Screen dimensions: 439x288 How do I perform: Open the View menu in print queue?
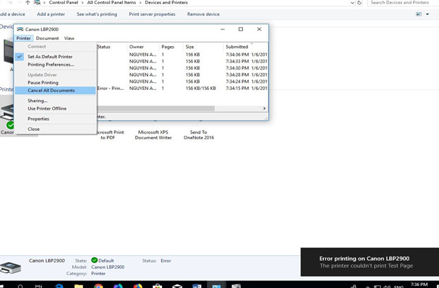(69, 38)
